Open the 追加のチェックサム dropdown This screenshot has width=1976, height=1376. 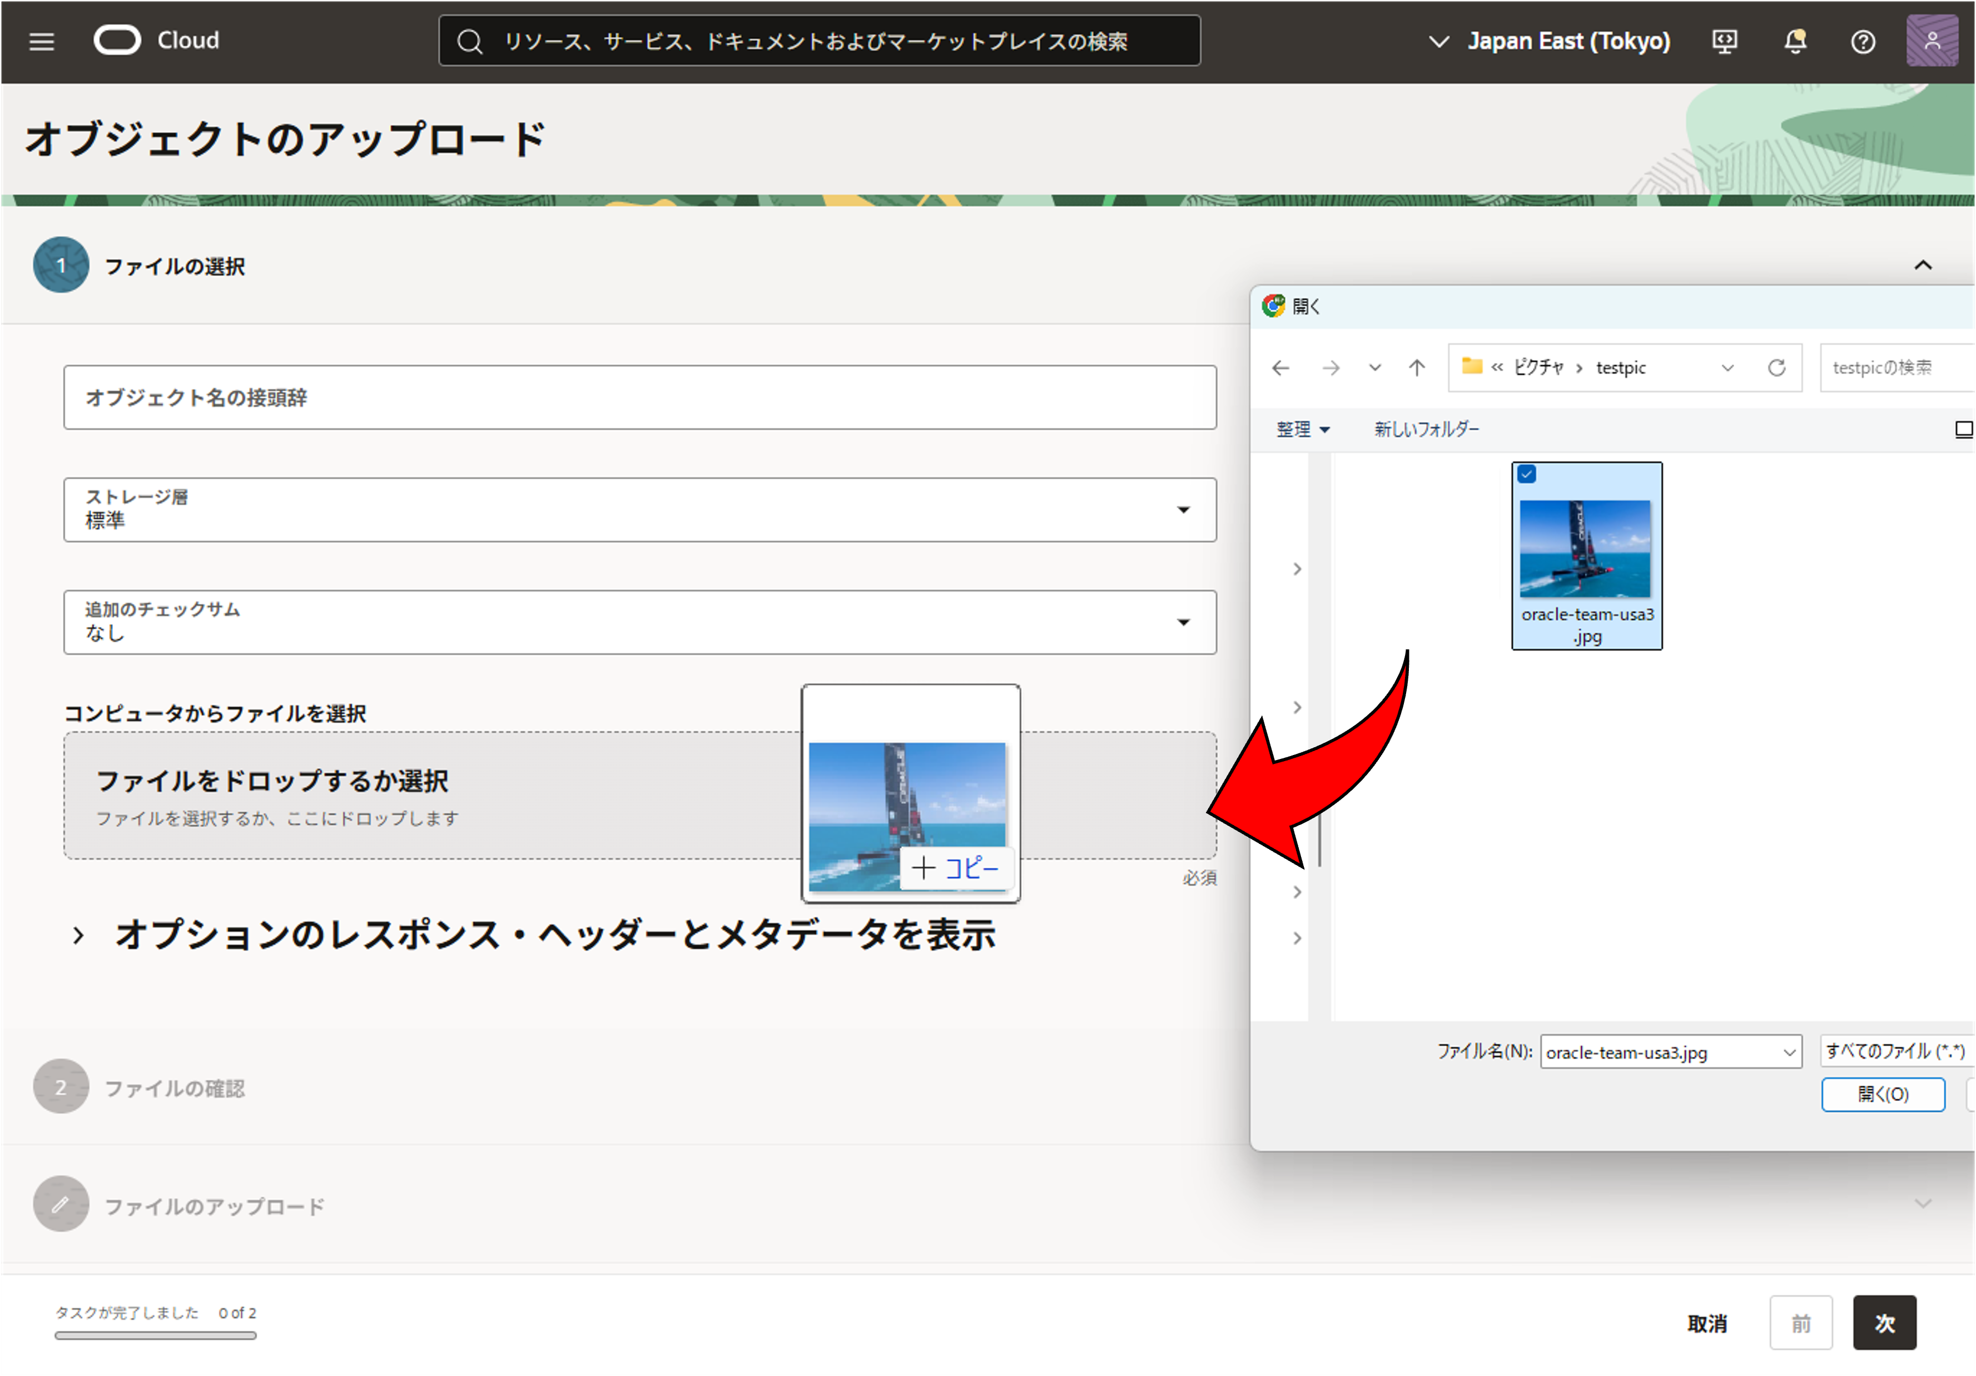click(639, 622)
